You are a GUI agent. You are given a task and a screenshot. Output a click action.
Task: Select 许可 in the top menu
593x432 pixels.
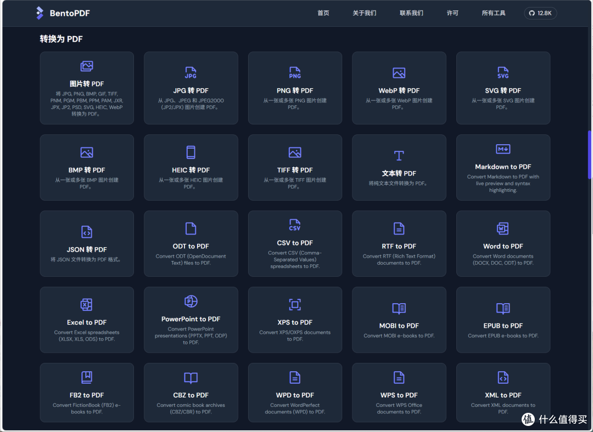(x=452, y=13)
